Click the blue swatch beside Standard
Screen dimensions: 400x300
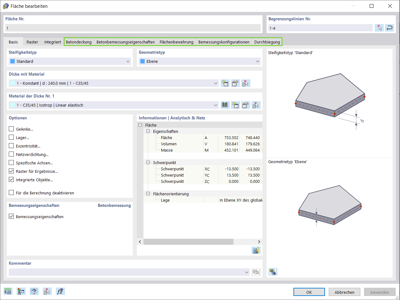pyautogui.click(x=12, y=61)
